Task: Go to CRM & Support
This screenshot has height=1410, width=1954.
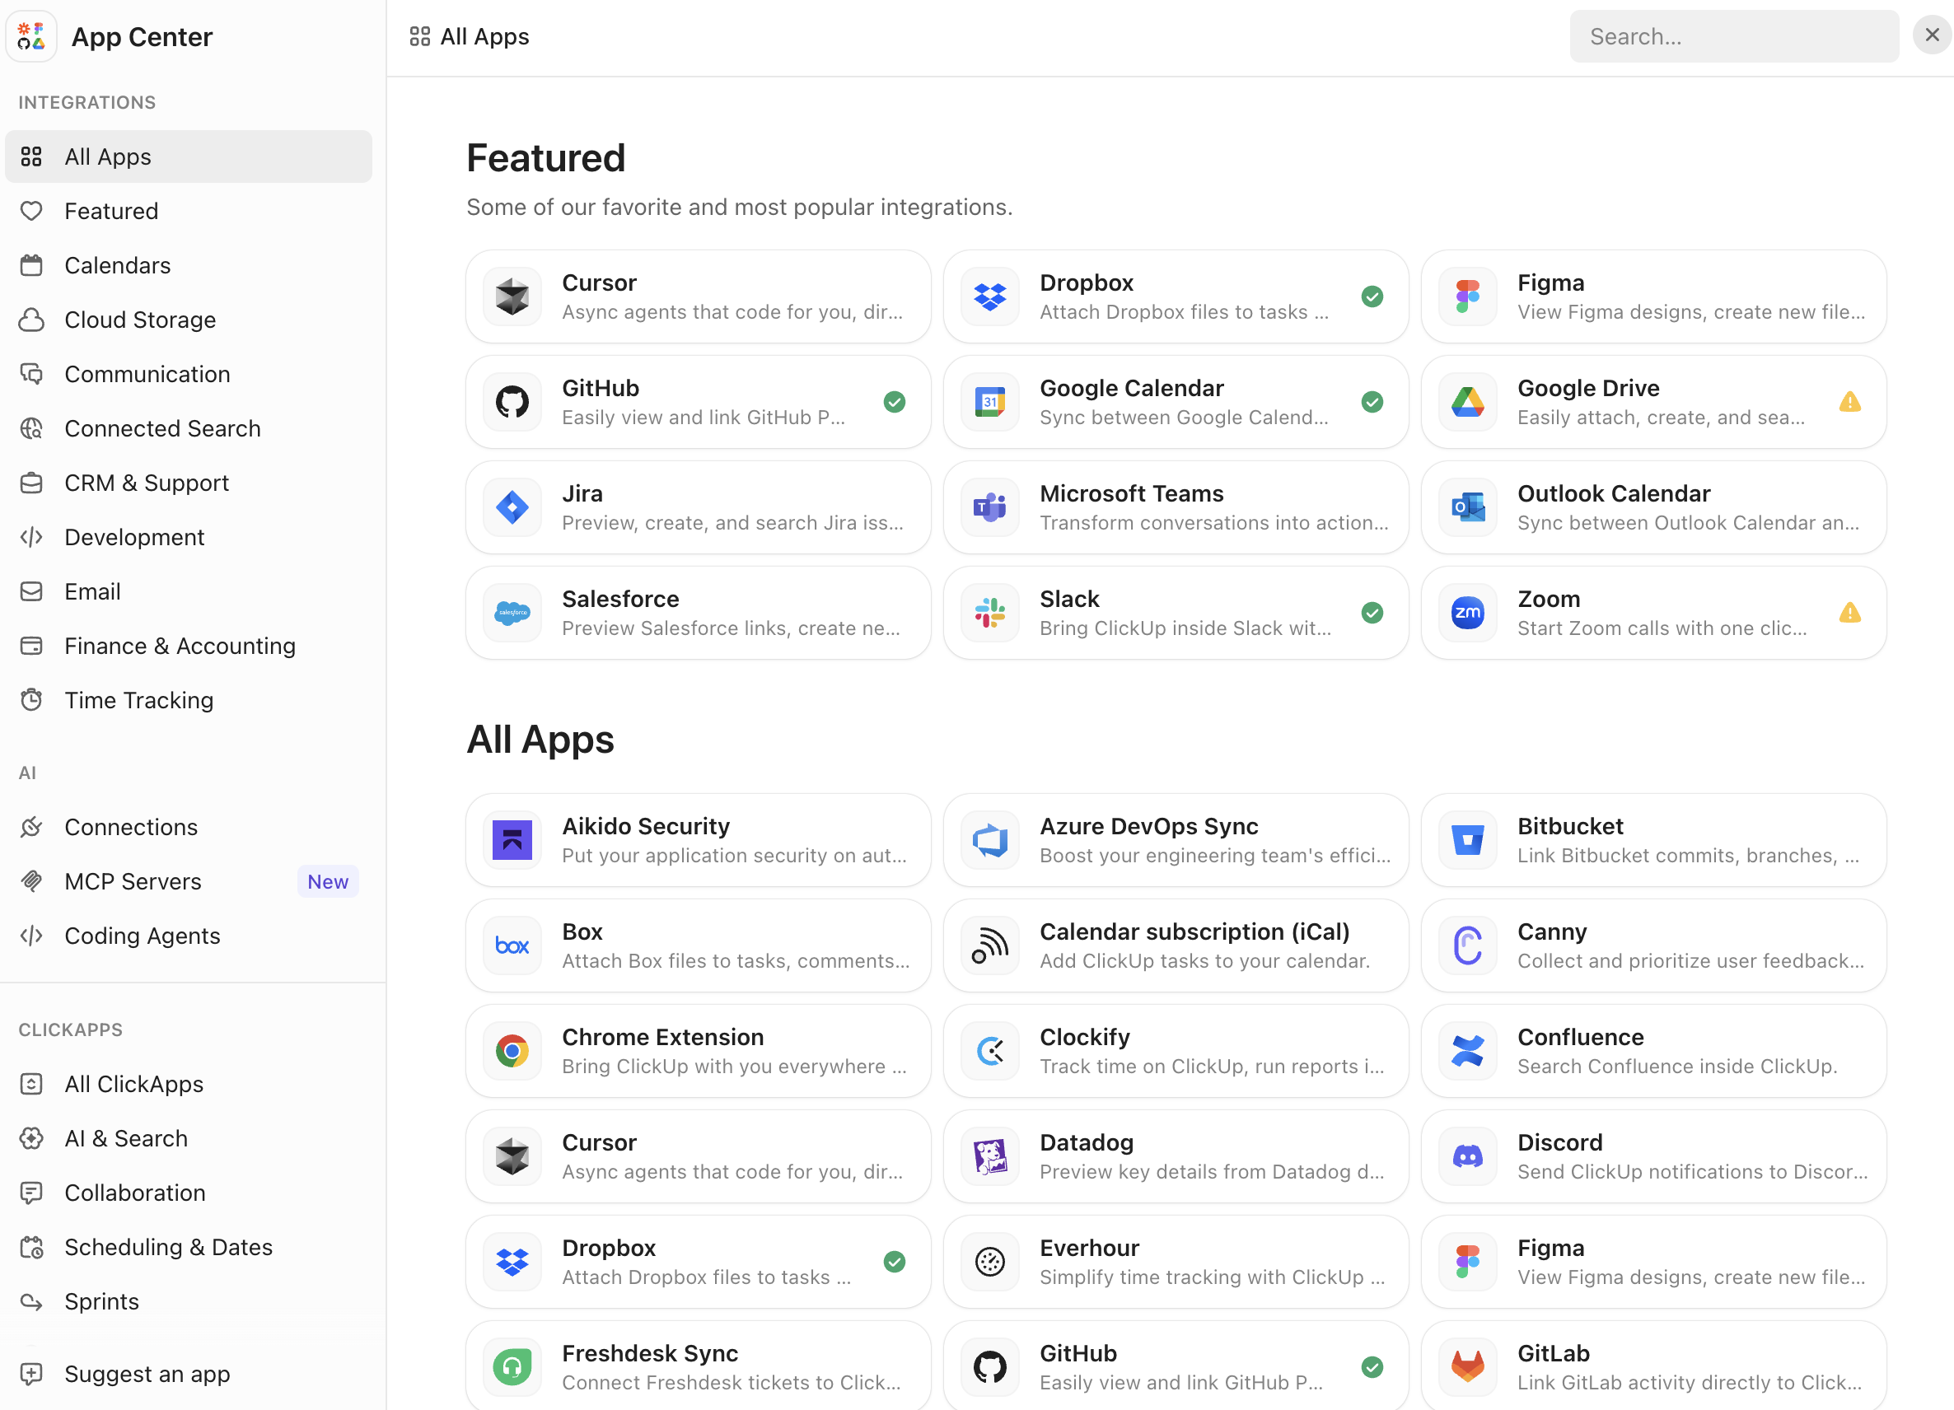Action: [189, 483]
